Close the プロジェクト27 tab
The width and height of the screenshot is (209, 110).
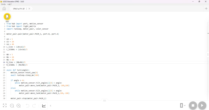point(29,9)
